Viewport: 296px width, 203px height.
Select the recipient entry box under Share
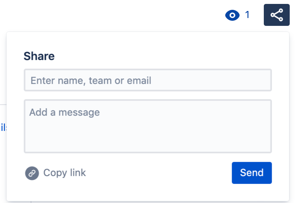tap(148, 80)
